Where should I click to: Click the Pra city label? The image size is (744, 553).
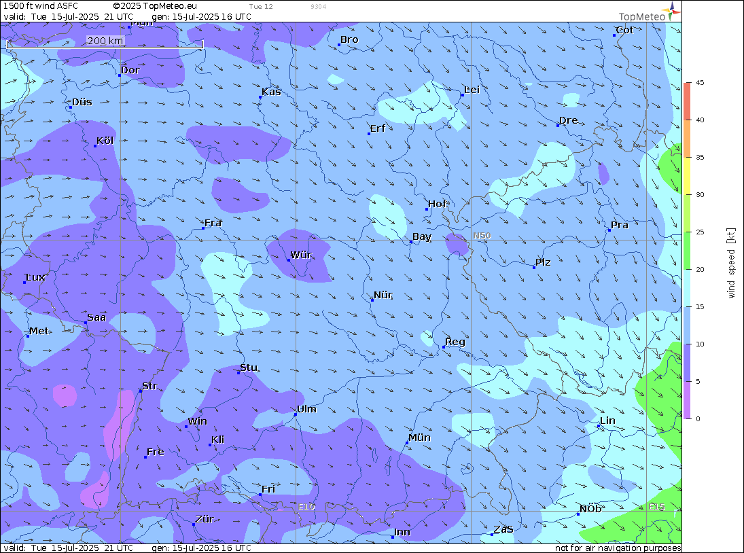(620, 226)
